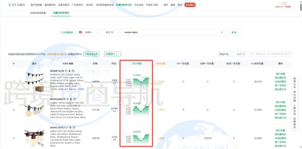Clear the search keyword with X icon
The width and height of the screenshot is (302, 149).
point(222,32)
